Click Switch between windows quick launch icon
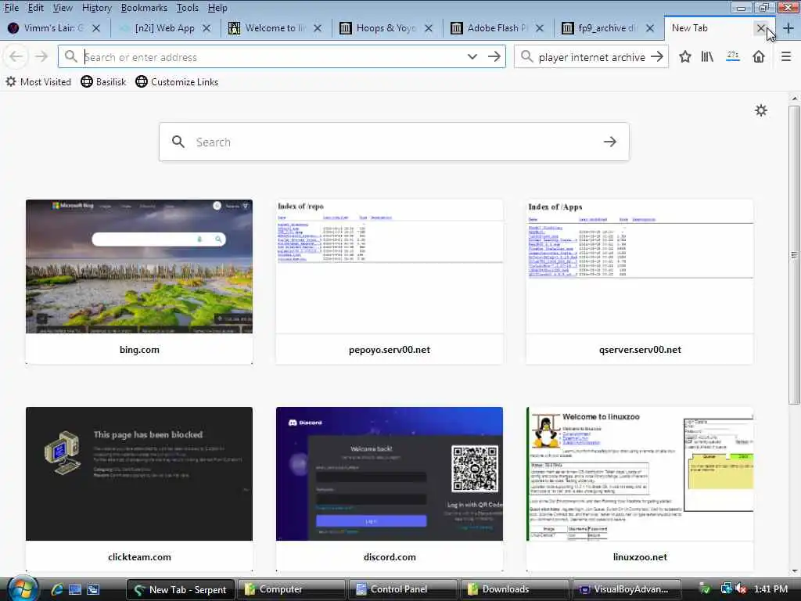 pos(94,589)
